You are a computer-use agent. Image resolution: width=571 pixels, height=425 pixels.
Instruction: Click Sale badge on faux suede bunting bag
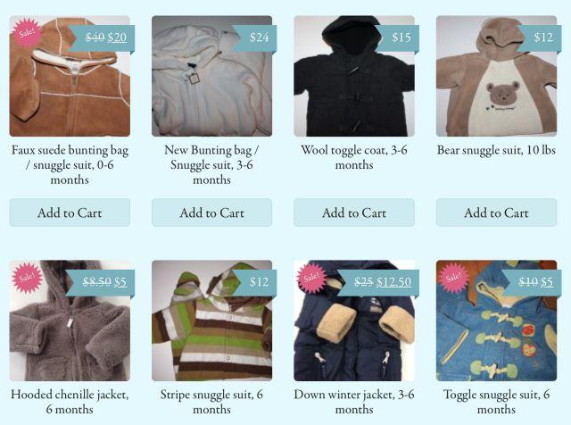pos(27,33)
